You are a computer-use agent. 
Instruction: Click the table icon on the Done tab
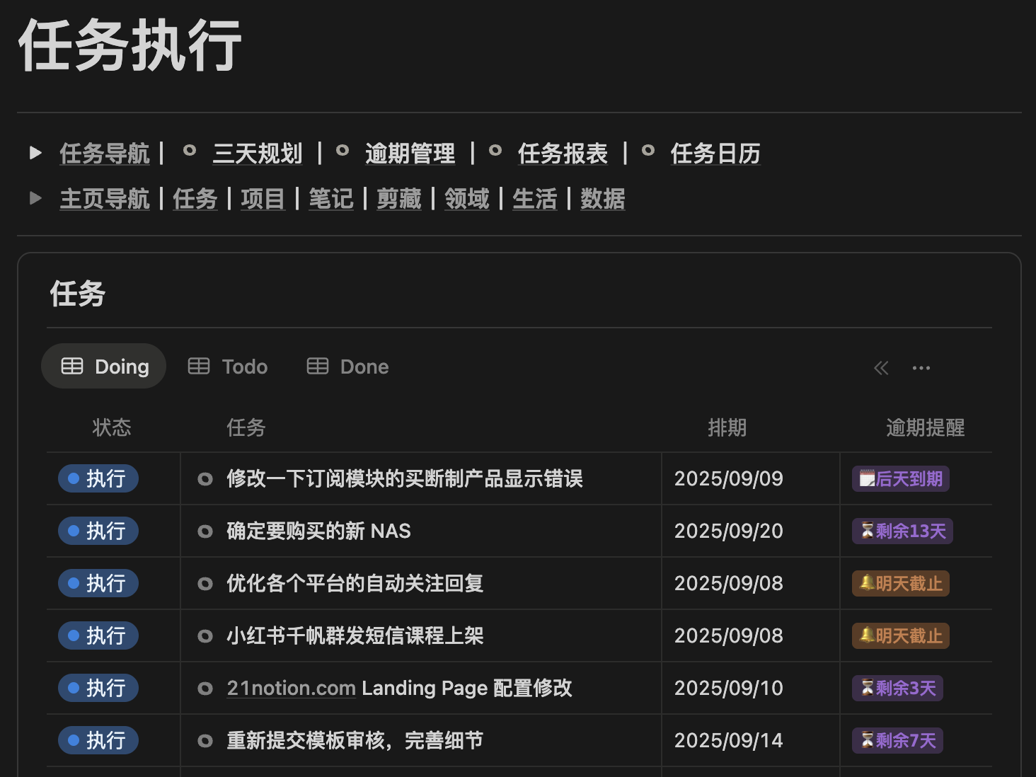(x=318, y=366)
